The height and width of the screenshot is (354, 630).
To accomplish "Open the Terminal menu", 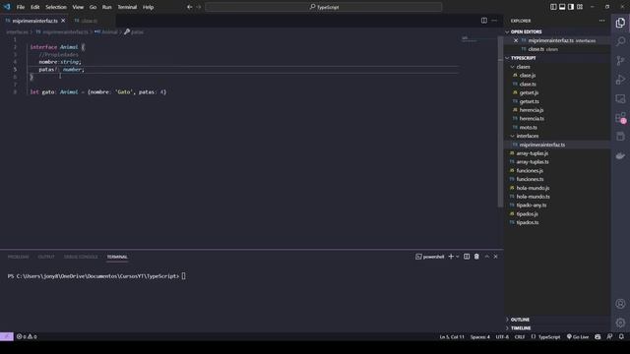I will pyautogui.click(x=127, y=7).
